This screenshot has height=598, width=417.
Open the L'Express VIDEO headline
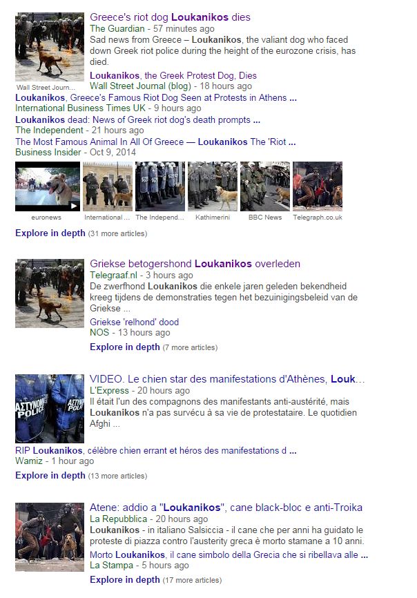tap(227, 379)
